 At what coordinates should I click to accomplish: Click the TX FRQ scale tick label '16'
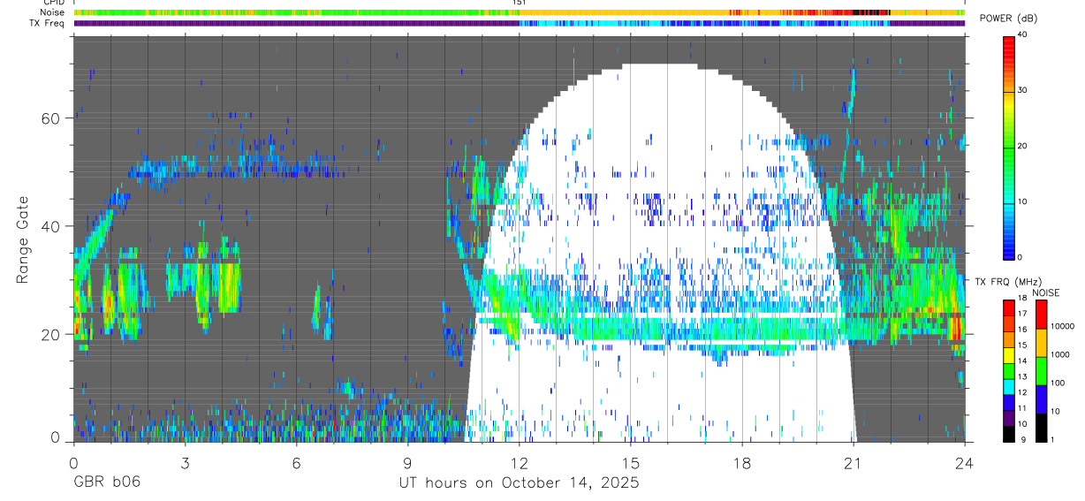(1022, 329)
